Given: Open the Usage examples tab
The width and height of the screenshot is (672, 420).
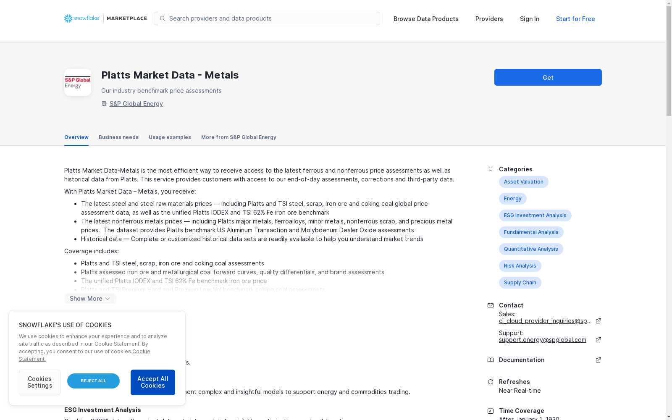Looking at the screenshot, I should 170,137.
